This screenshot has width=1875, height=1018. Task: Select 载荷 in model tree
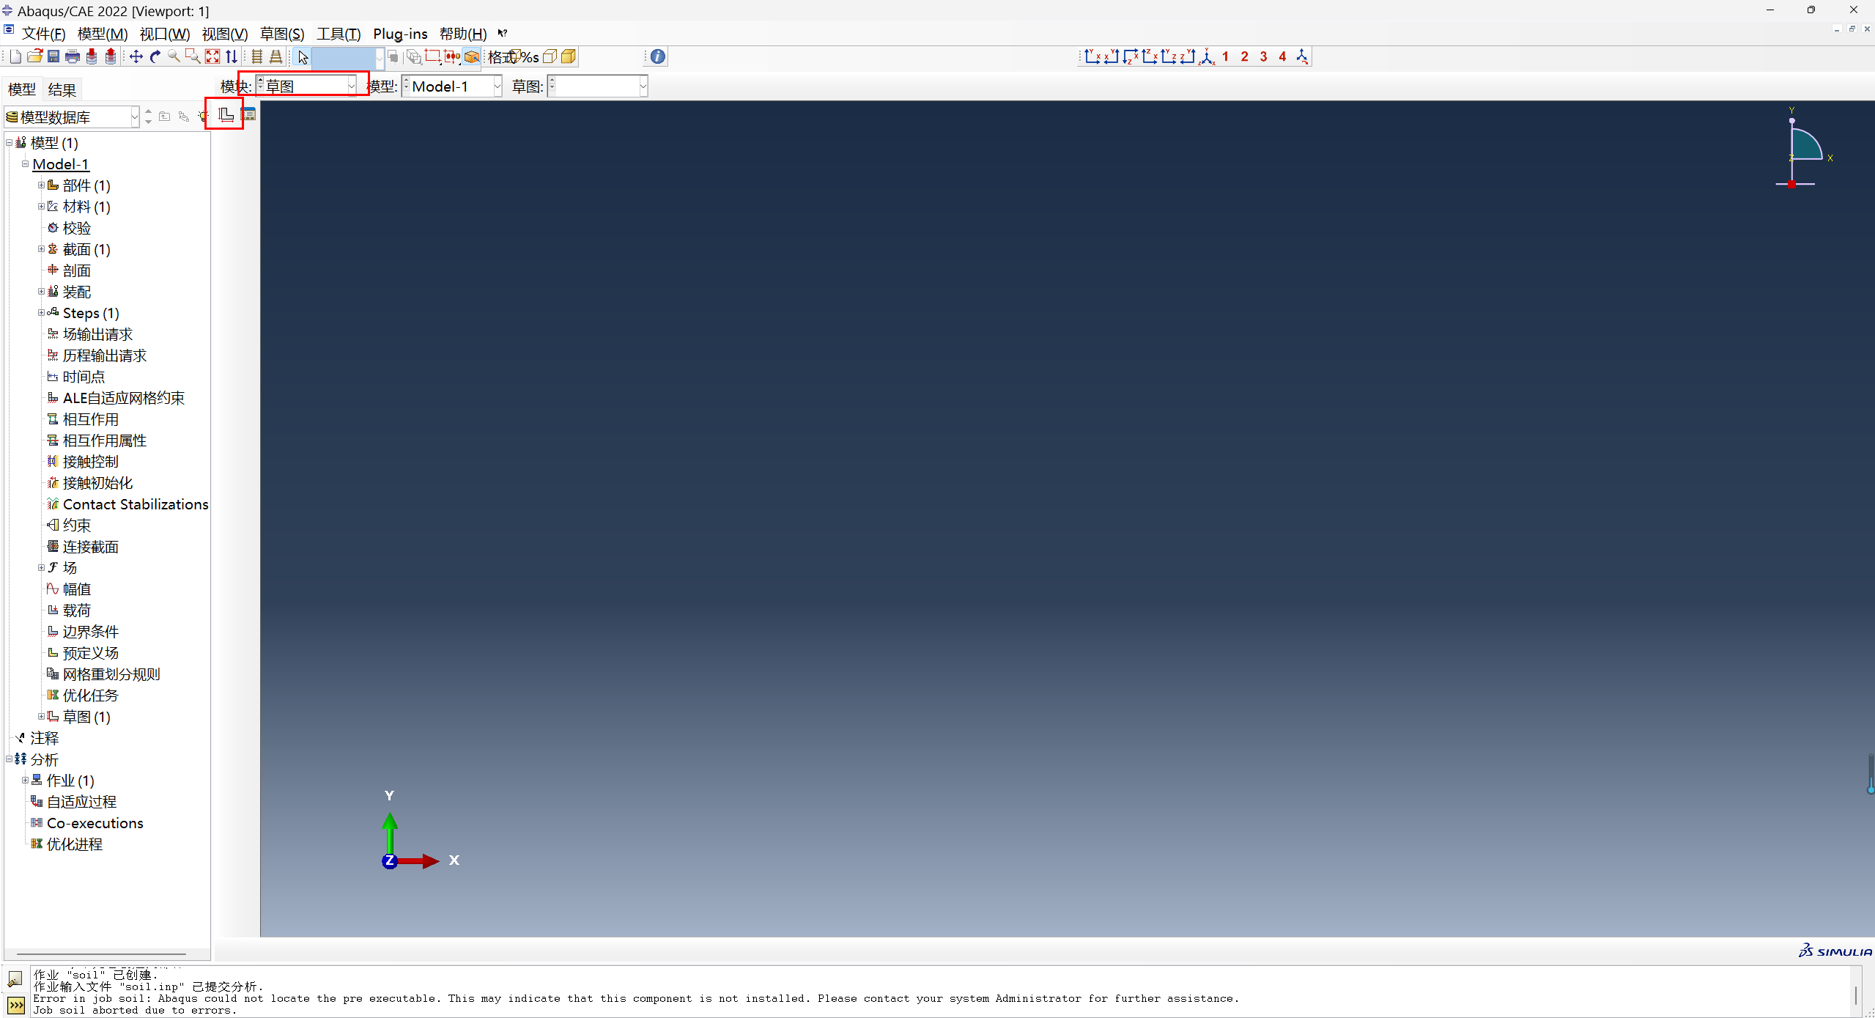[76, 611]
